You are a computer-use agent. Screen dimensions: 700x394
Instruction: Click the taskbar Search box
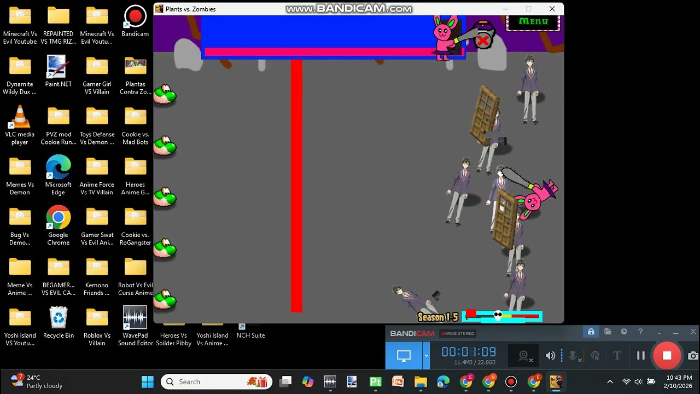216,381
